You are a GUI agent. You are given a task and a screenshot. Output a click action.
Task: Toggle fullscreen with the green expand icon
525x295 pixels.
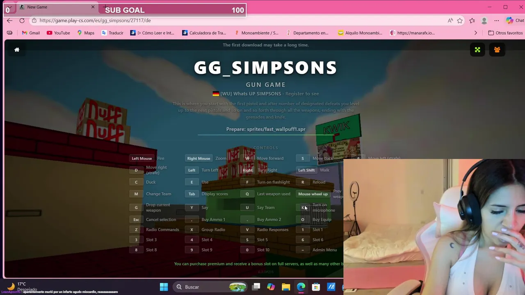477,50
